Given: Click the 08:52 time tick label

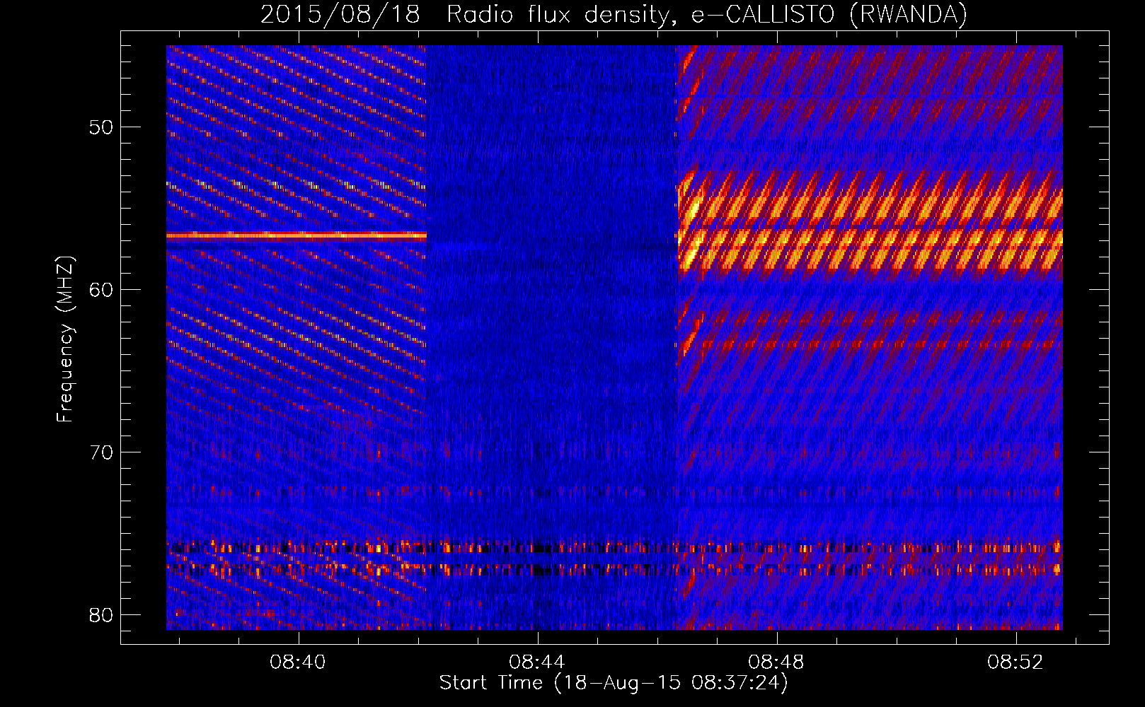Looking at the screenshot, I should click(1015, 662).
